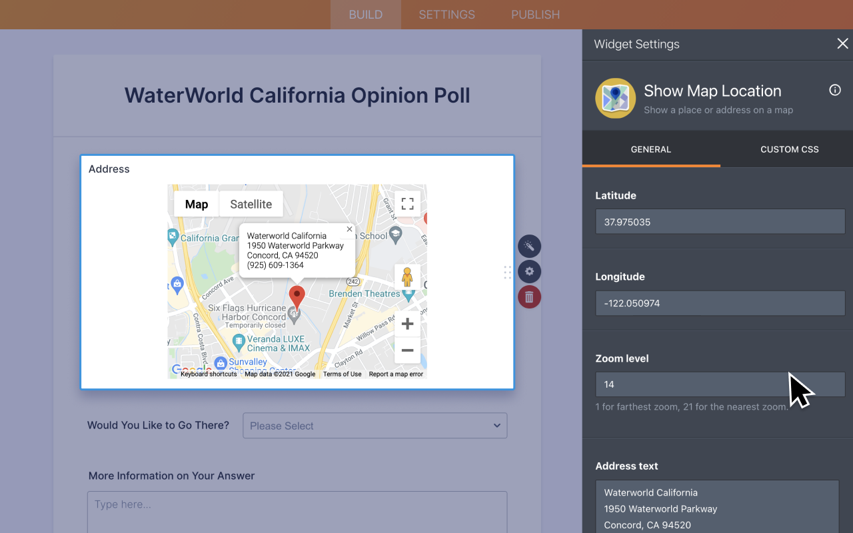
Task: Open widget properties via the gear icon
Action: [x=529, y=271]
